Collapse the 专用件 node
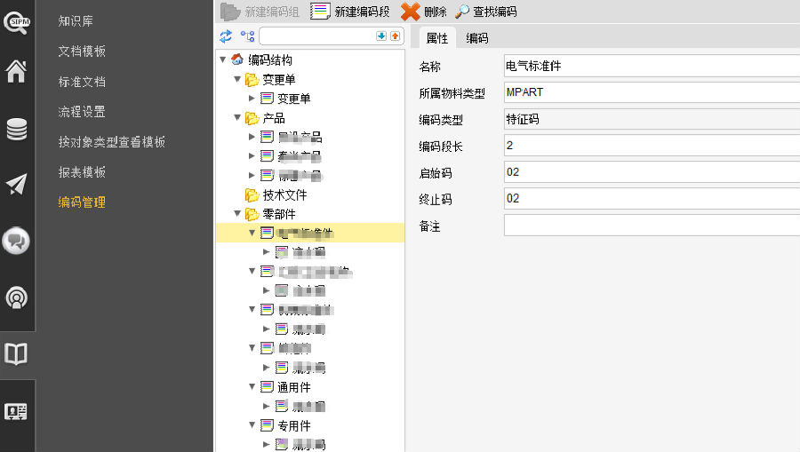 (252, 424)
